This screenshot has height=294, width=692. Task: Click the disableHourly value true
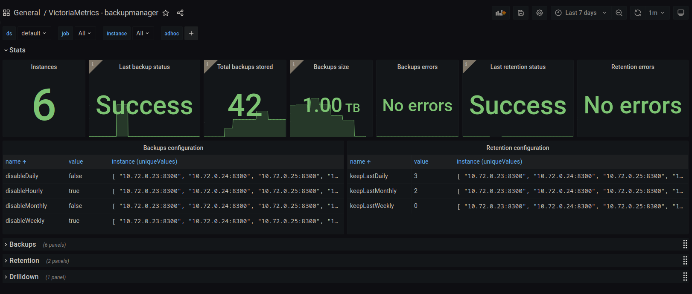pos(74,191)
